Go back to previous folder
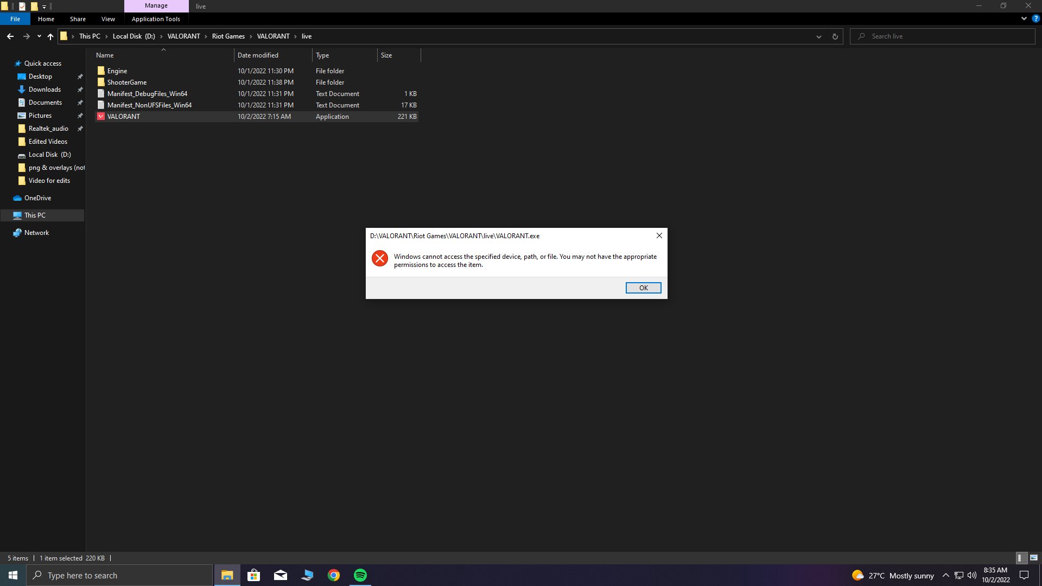The height and width of the screenshot is (586, 1042). click(10, 36)
